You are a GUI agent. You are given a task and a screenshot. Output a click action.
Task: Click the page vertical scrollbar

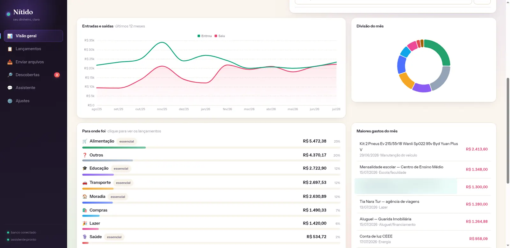pos(508,130)
